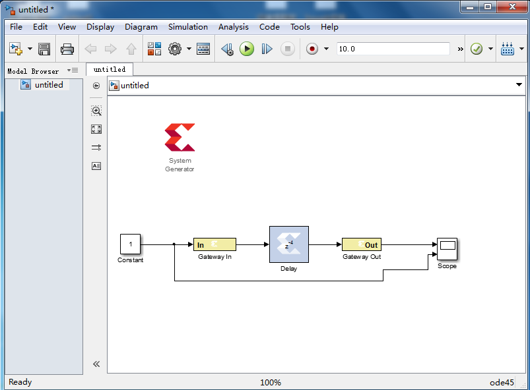The image size is (530, 390).
Task: Click the ode45 solver in status bar
Action: tap(502, 382)
